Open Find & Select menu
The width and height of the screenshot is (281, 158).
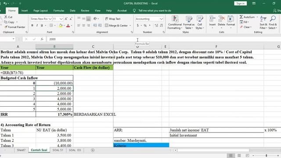(273, 22)
